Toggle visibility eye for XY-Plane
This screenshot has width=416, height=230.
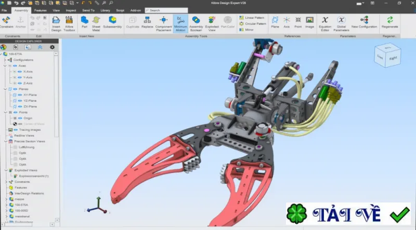click(20, 95)
